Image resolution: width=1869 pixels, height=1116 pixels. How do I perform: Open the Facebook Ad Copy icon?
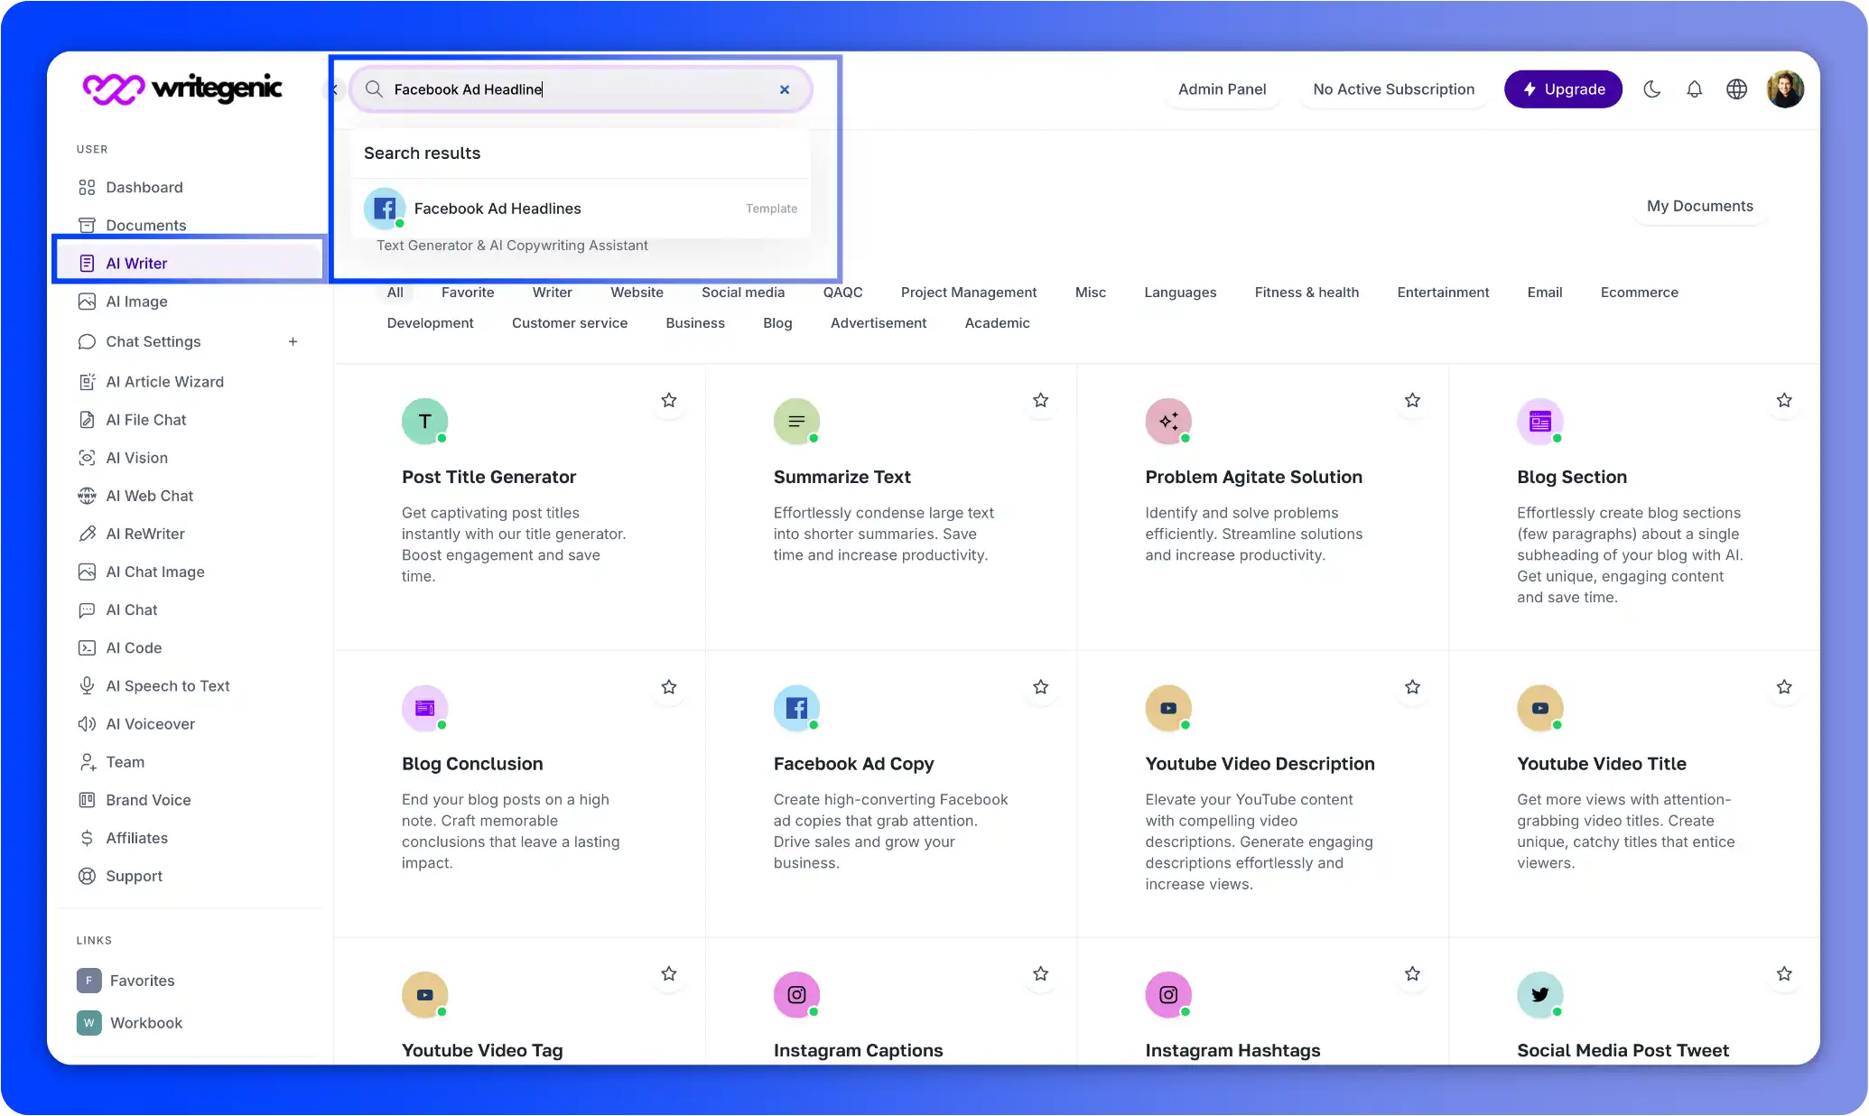coord(797,708)
